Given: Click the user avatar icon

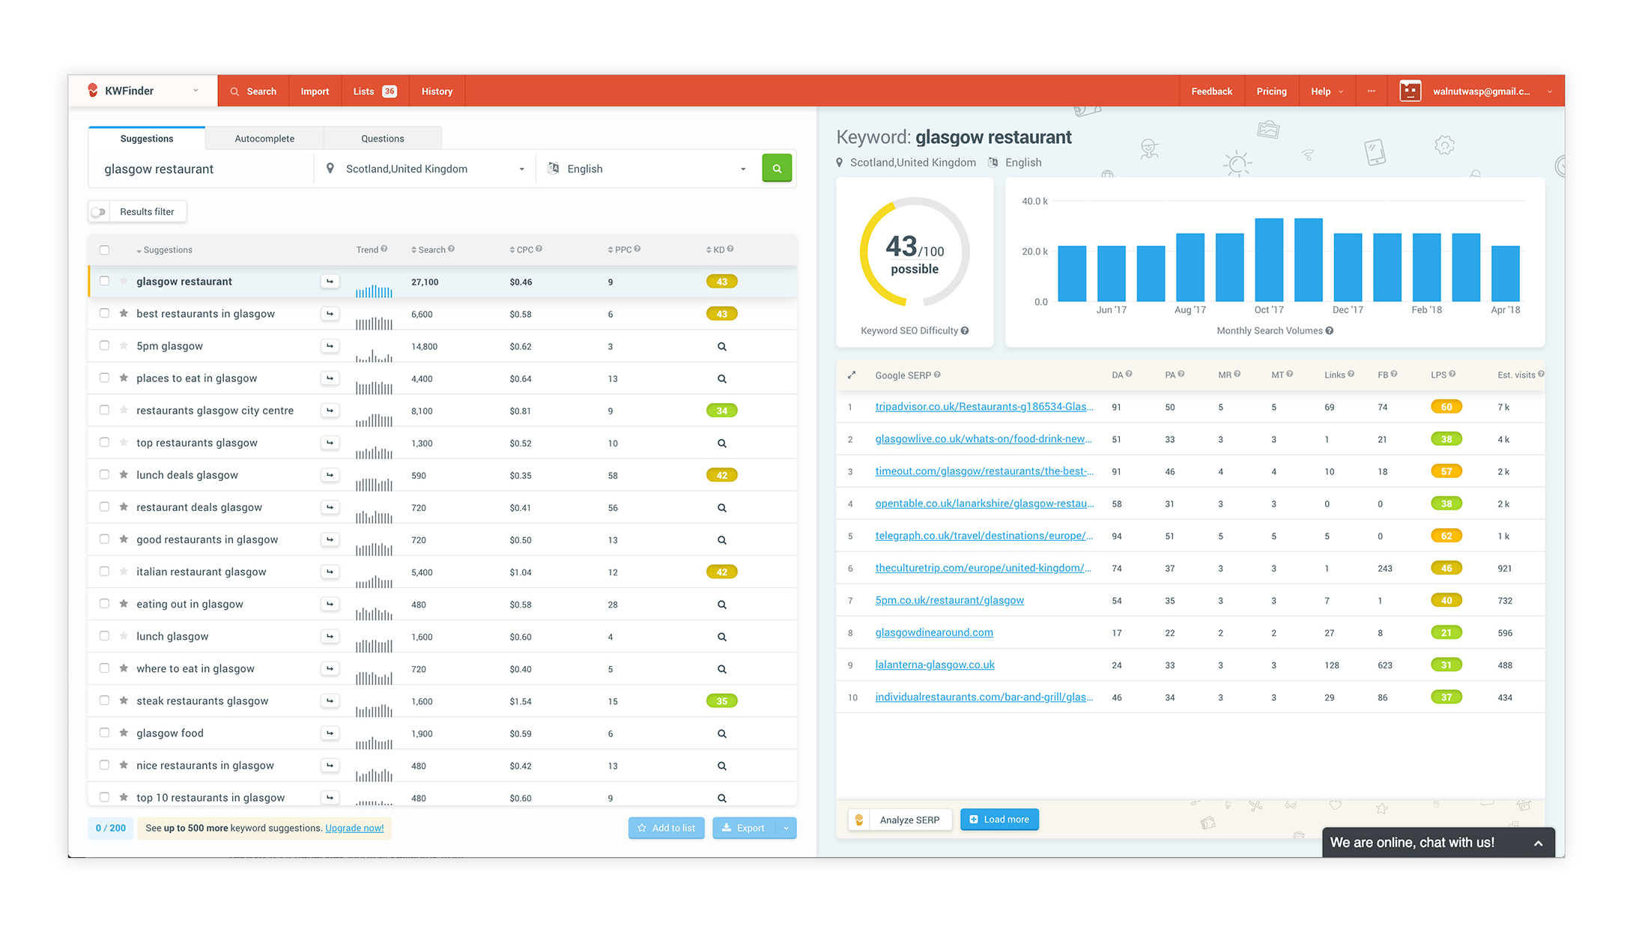Looking at the screenshot, I should click(x=1411, y=91).
